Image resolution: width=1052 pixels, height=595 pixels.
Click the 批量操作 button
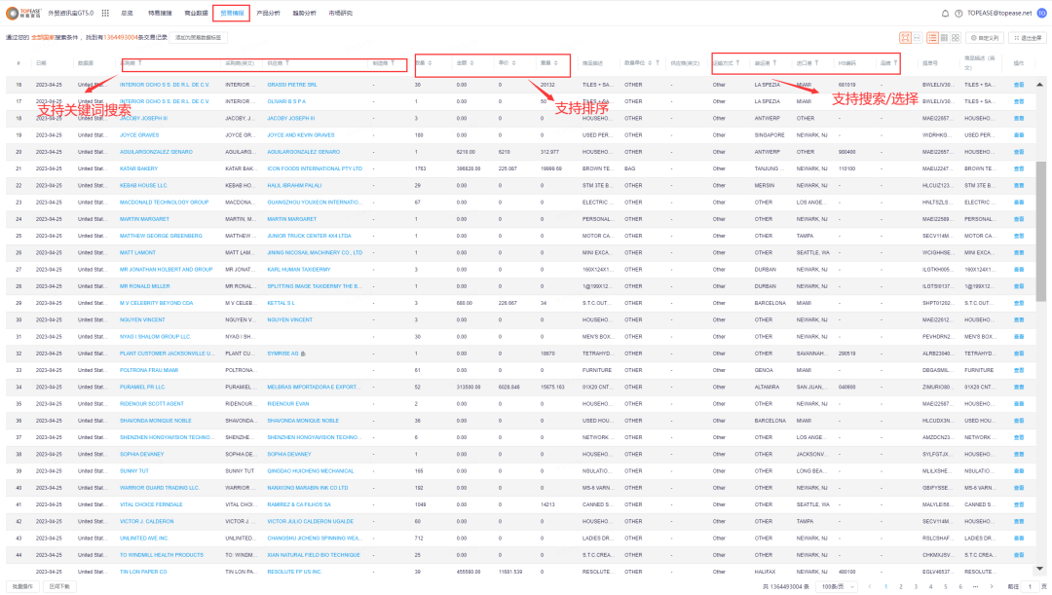22,586
